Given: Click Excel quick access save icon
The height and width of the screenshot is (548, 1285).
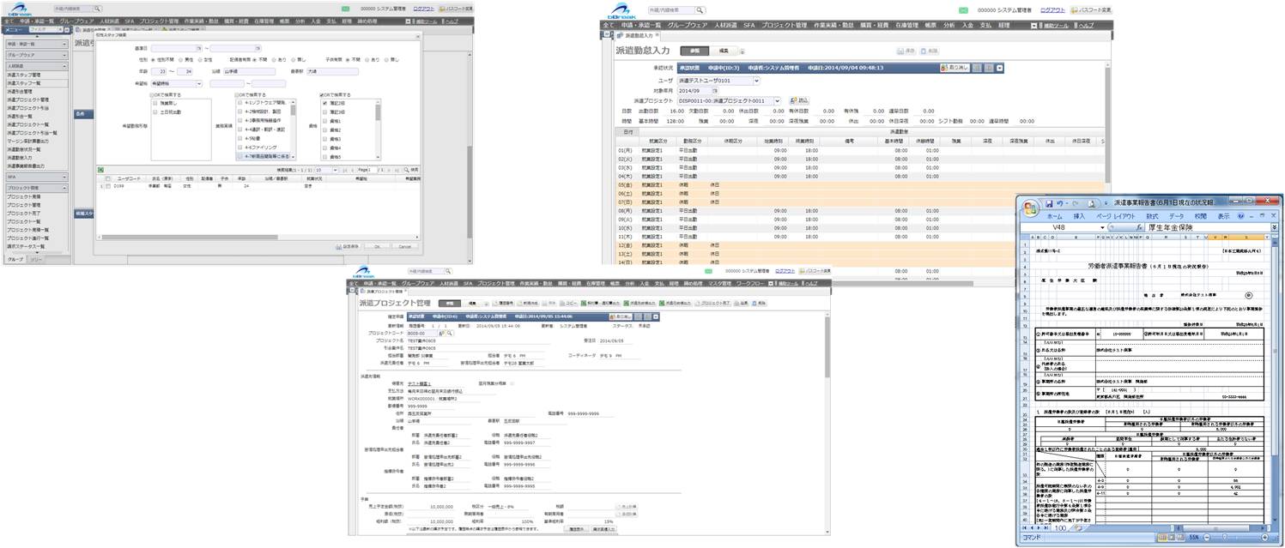Looking at the screenshot, I should [1049, 204].
